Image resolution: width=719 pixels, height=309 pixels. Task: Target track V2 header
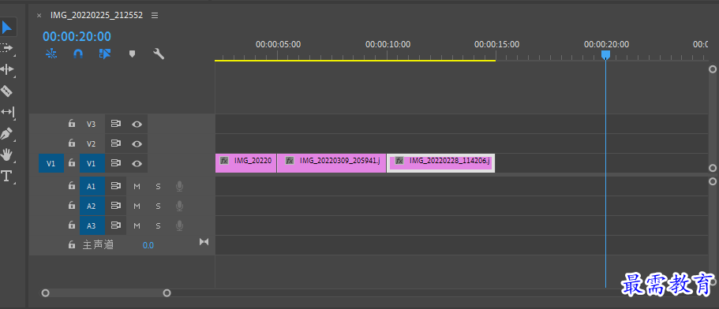click(x=92, y=143)
